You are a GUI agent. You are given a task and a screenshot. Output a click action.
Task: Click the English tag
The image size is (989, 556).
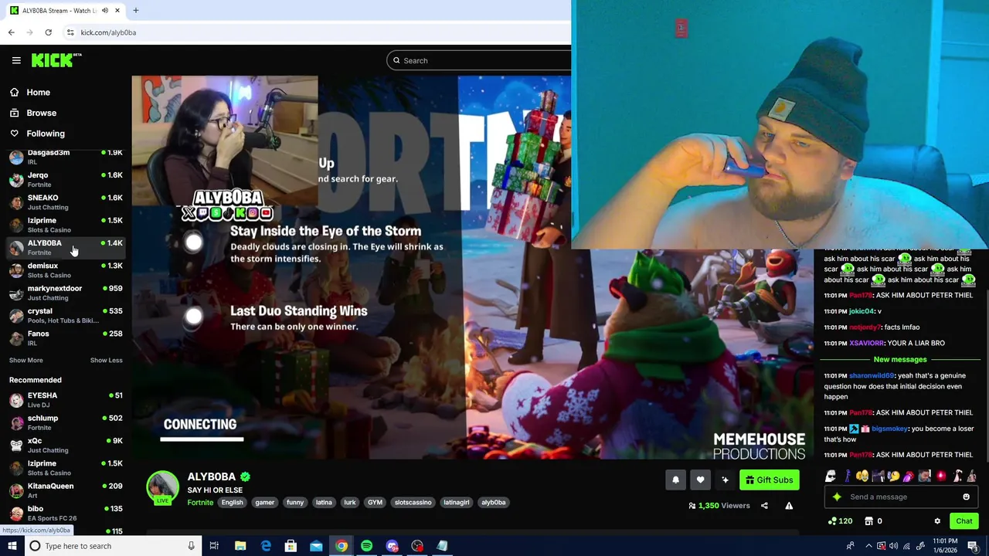232,503
